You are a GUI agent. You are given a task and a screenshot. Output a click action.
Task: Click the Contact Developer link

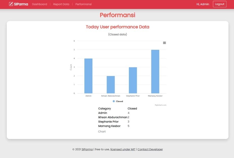(x=150, y=149)
